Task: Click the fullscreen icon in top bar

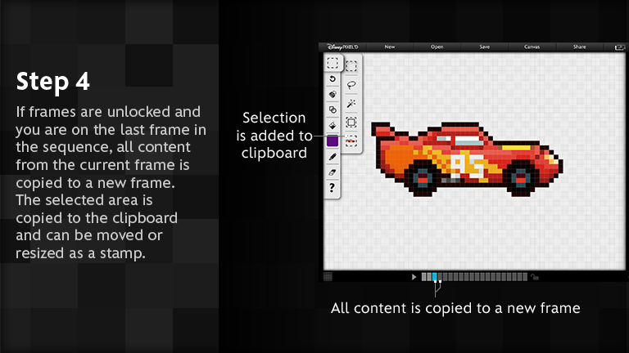Action: point(620,47)
